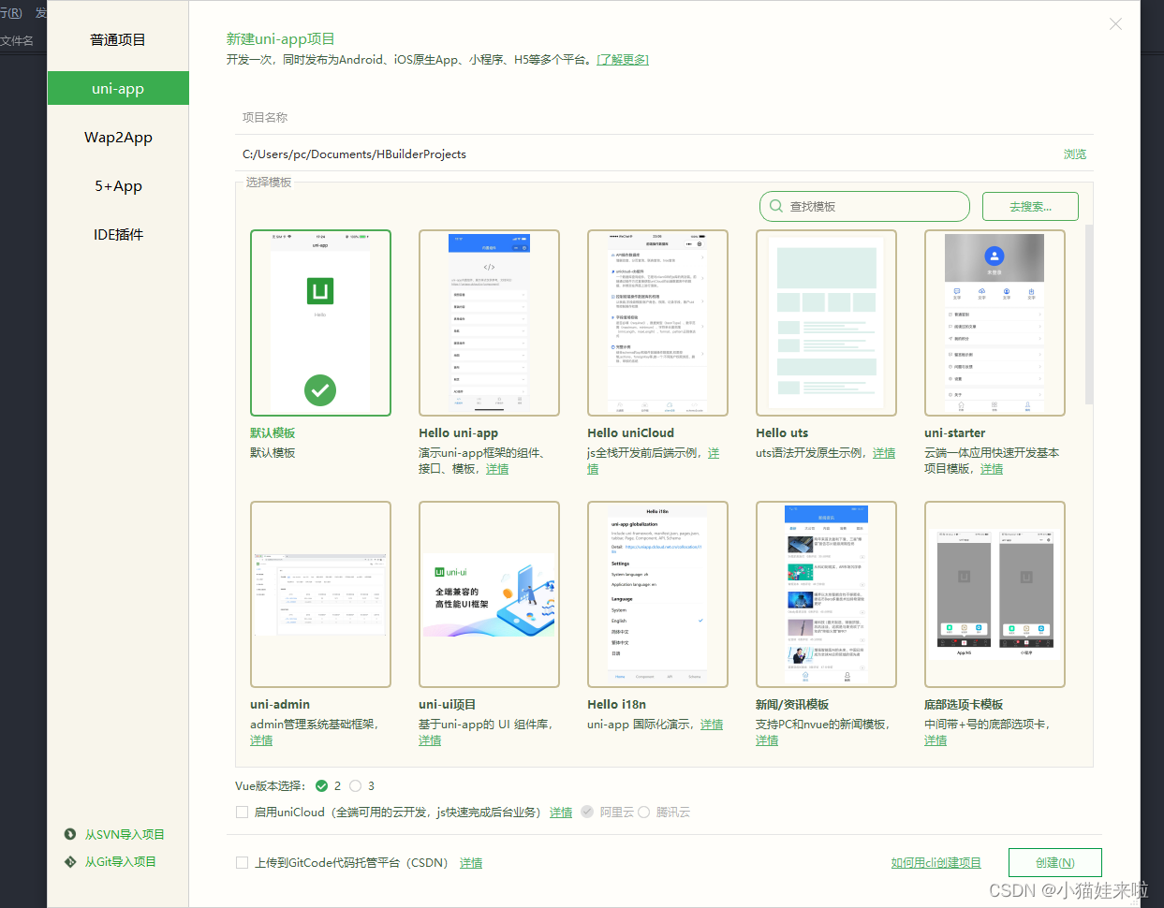Image resolution: width=1164 pixels, height=908 pixels.
Task: Select the 阿里云 radio option
Action: coord(587,813)
